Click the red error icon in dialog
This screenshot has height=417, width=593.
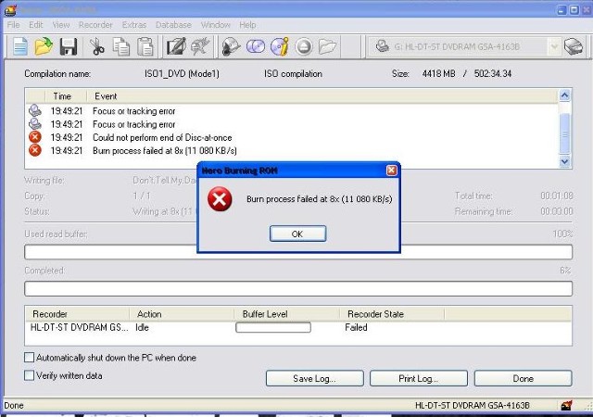coord(220,199)
